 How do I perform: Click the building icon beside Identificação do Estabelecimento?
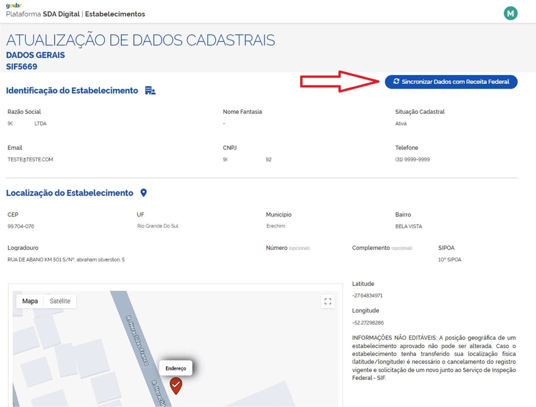(150, 91)
